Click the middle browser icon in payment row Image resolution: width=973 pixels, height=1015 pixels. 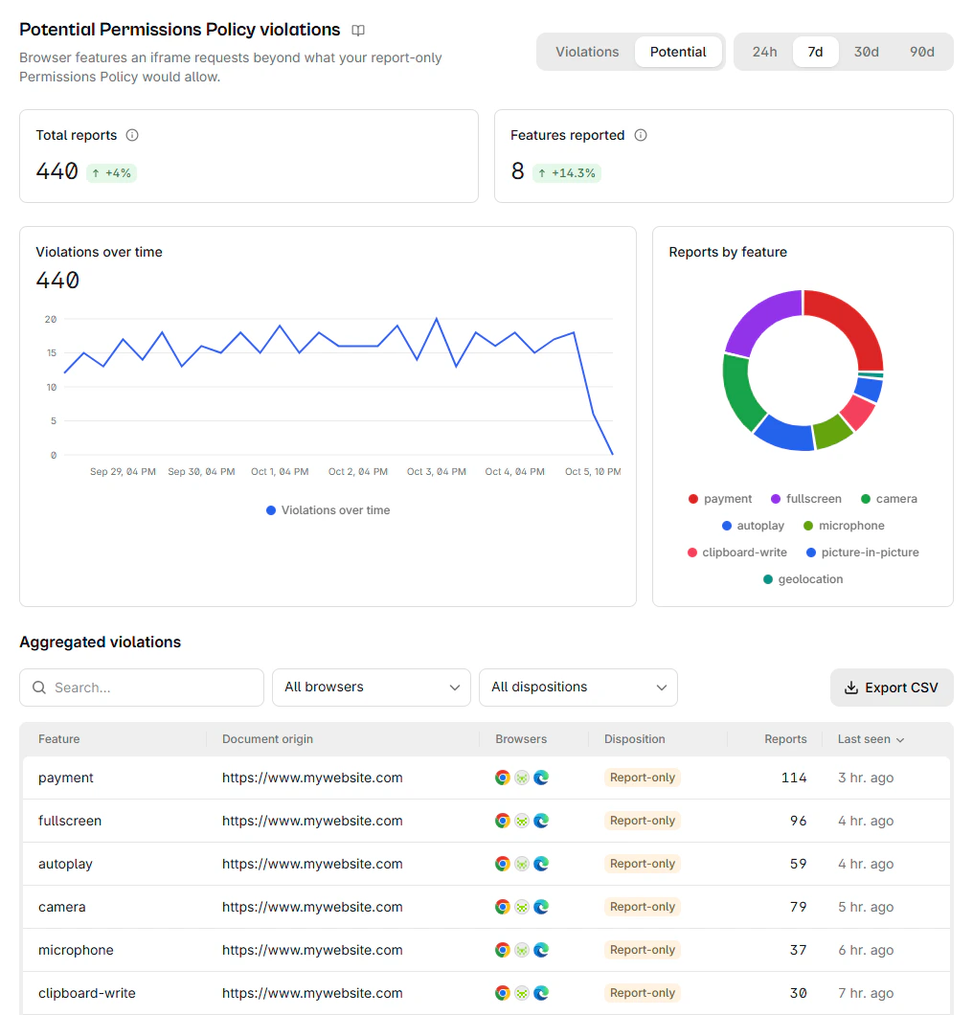[x=522, y=778]
